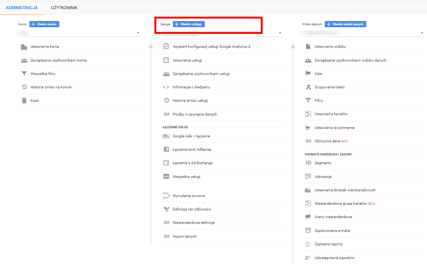Viewport: 427px width, 279px height.
Task: Click the people icon beside Zarządzanie użytkownikami usługi
Action: [166, 74]
